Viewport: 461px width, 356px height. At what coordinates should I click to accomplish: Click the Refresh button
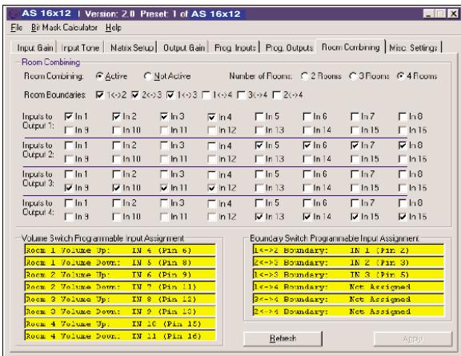coord(283,338)
